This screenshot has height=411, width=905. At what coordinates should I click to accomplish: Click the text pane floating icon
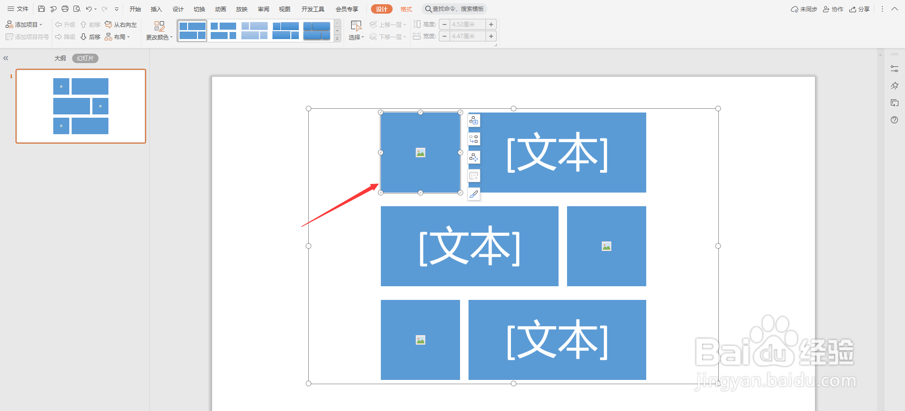(474, 176)
